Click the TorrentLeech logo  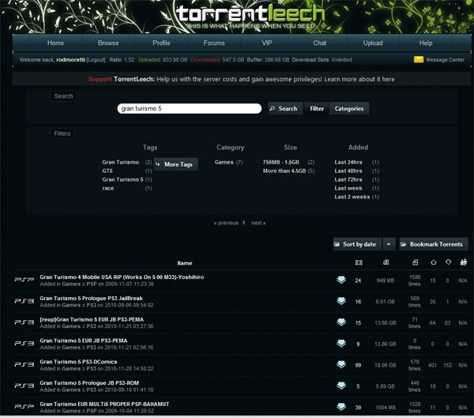[250, 16]
